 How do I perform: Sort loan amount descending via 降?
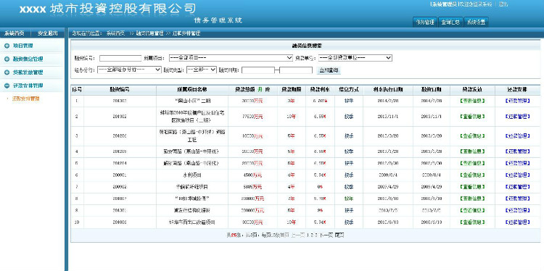(268, 89)
